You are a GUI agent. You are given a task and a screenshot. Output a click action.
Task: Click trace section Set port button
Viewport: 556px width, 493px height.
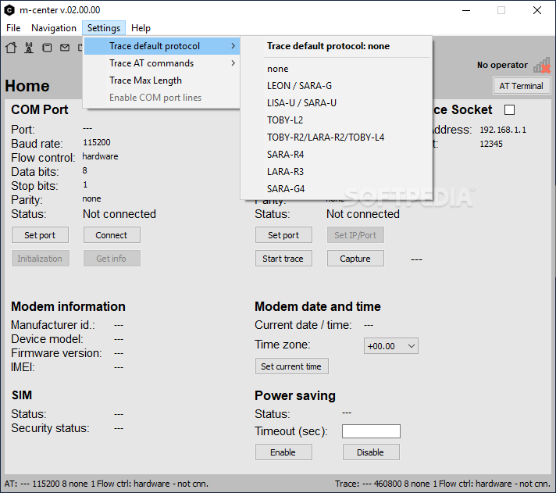tap(283, 235)
